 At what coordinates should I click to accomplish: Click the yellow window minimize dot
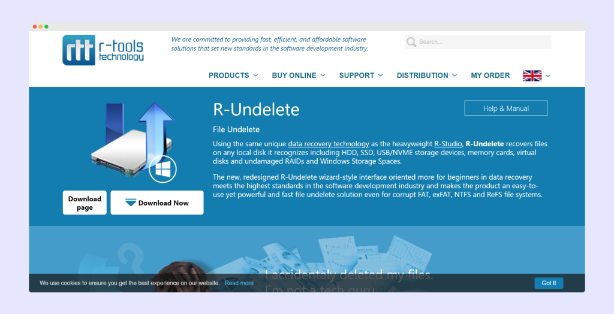pyautogui.click(x=40, y=26)
